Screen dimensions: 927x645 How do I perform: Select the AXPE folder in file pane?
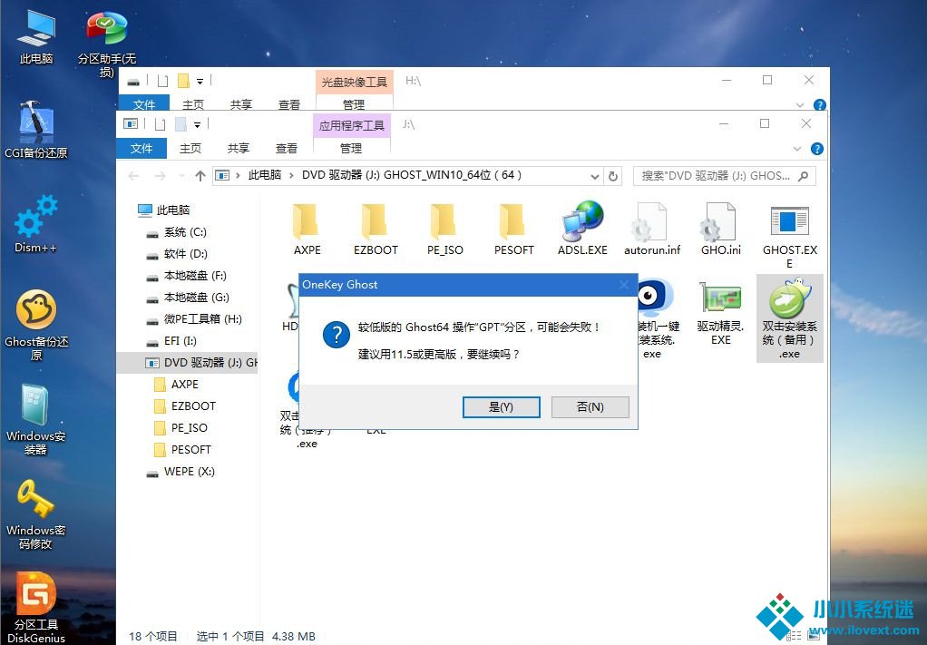point(307,230)
